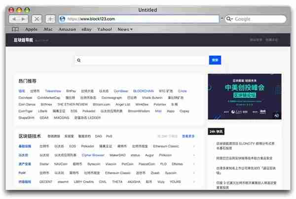
Task: Open the YOURS link
Action: (175, 182)
